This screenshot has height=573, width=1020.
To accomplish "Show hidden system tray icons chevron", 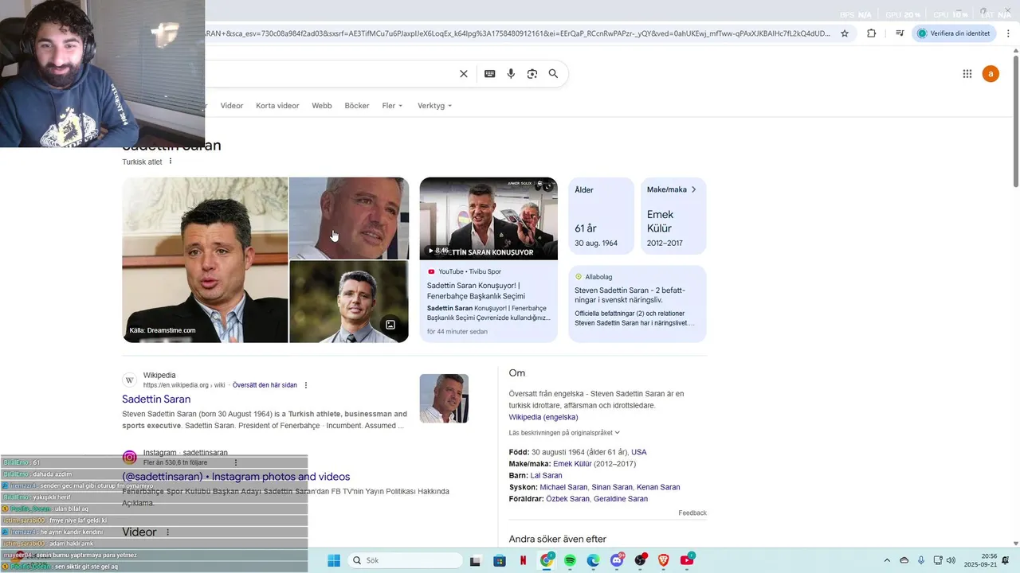I will pyautogui.click(x=887, y=560).
